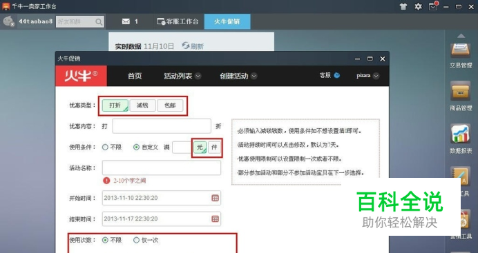The height and width of the screenshot is (253, 478).
Task: Open the shirt skin icon in the title bar
Action: point(403,6)
